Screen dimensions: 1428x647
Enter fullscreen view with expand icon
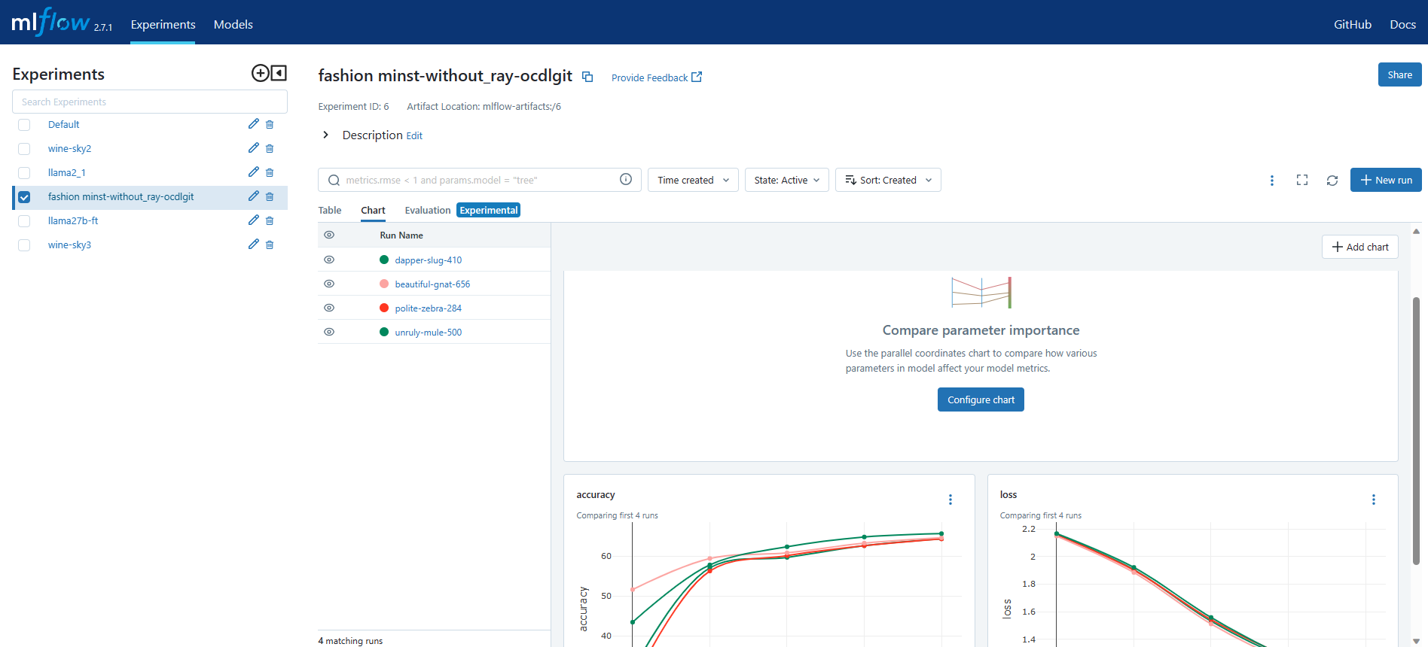coord(1301,181)
